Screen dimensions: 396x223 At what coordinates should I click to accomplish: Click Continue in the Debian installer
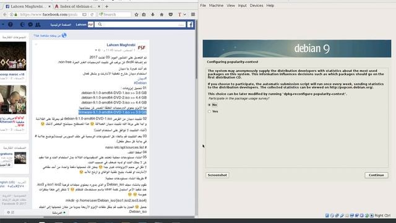click(376, 175)
